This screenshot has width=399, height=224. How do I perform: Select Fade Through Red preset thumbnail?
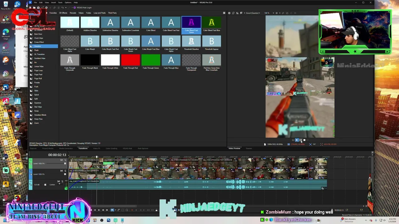(131, 60)
